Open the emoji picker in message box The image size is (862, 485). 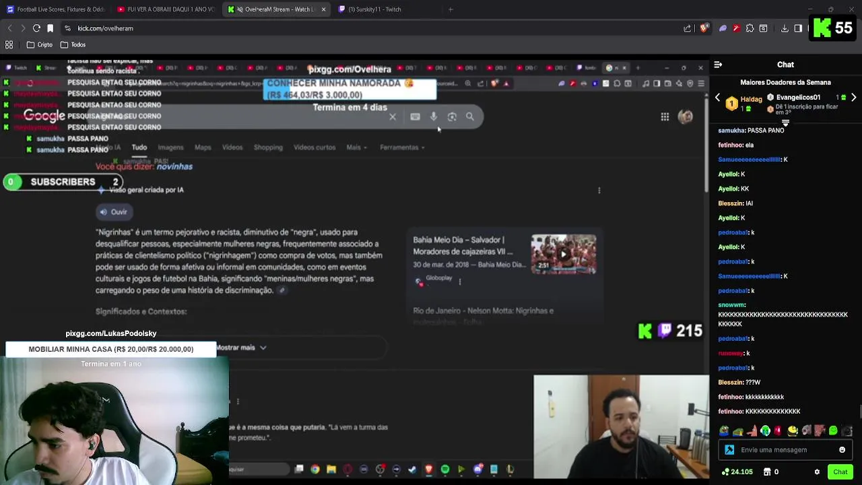[x=842, y=450]
